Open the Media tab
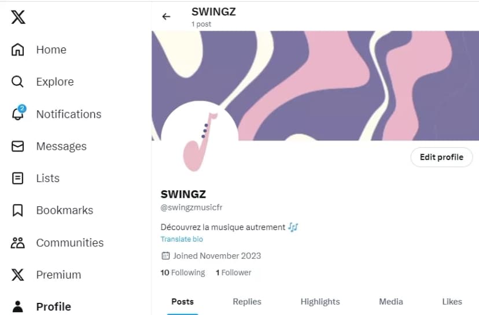This screenshot has width=479, height=315. pos(391,302)
